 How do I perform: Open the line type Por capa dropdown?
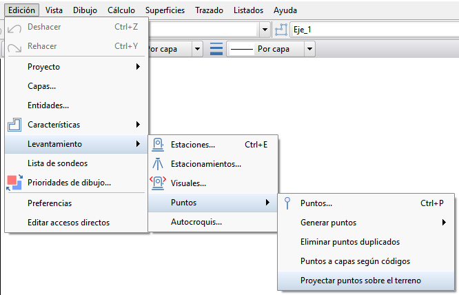click(x=309, y=50)
